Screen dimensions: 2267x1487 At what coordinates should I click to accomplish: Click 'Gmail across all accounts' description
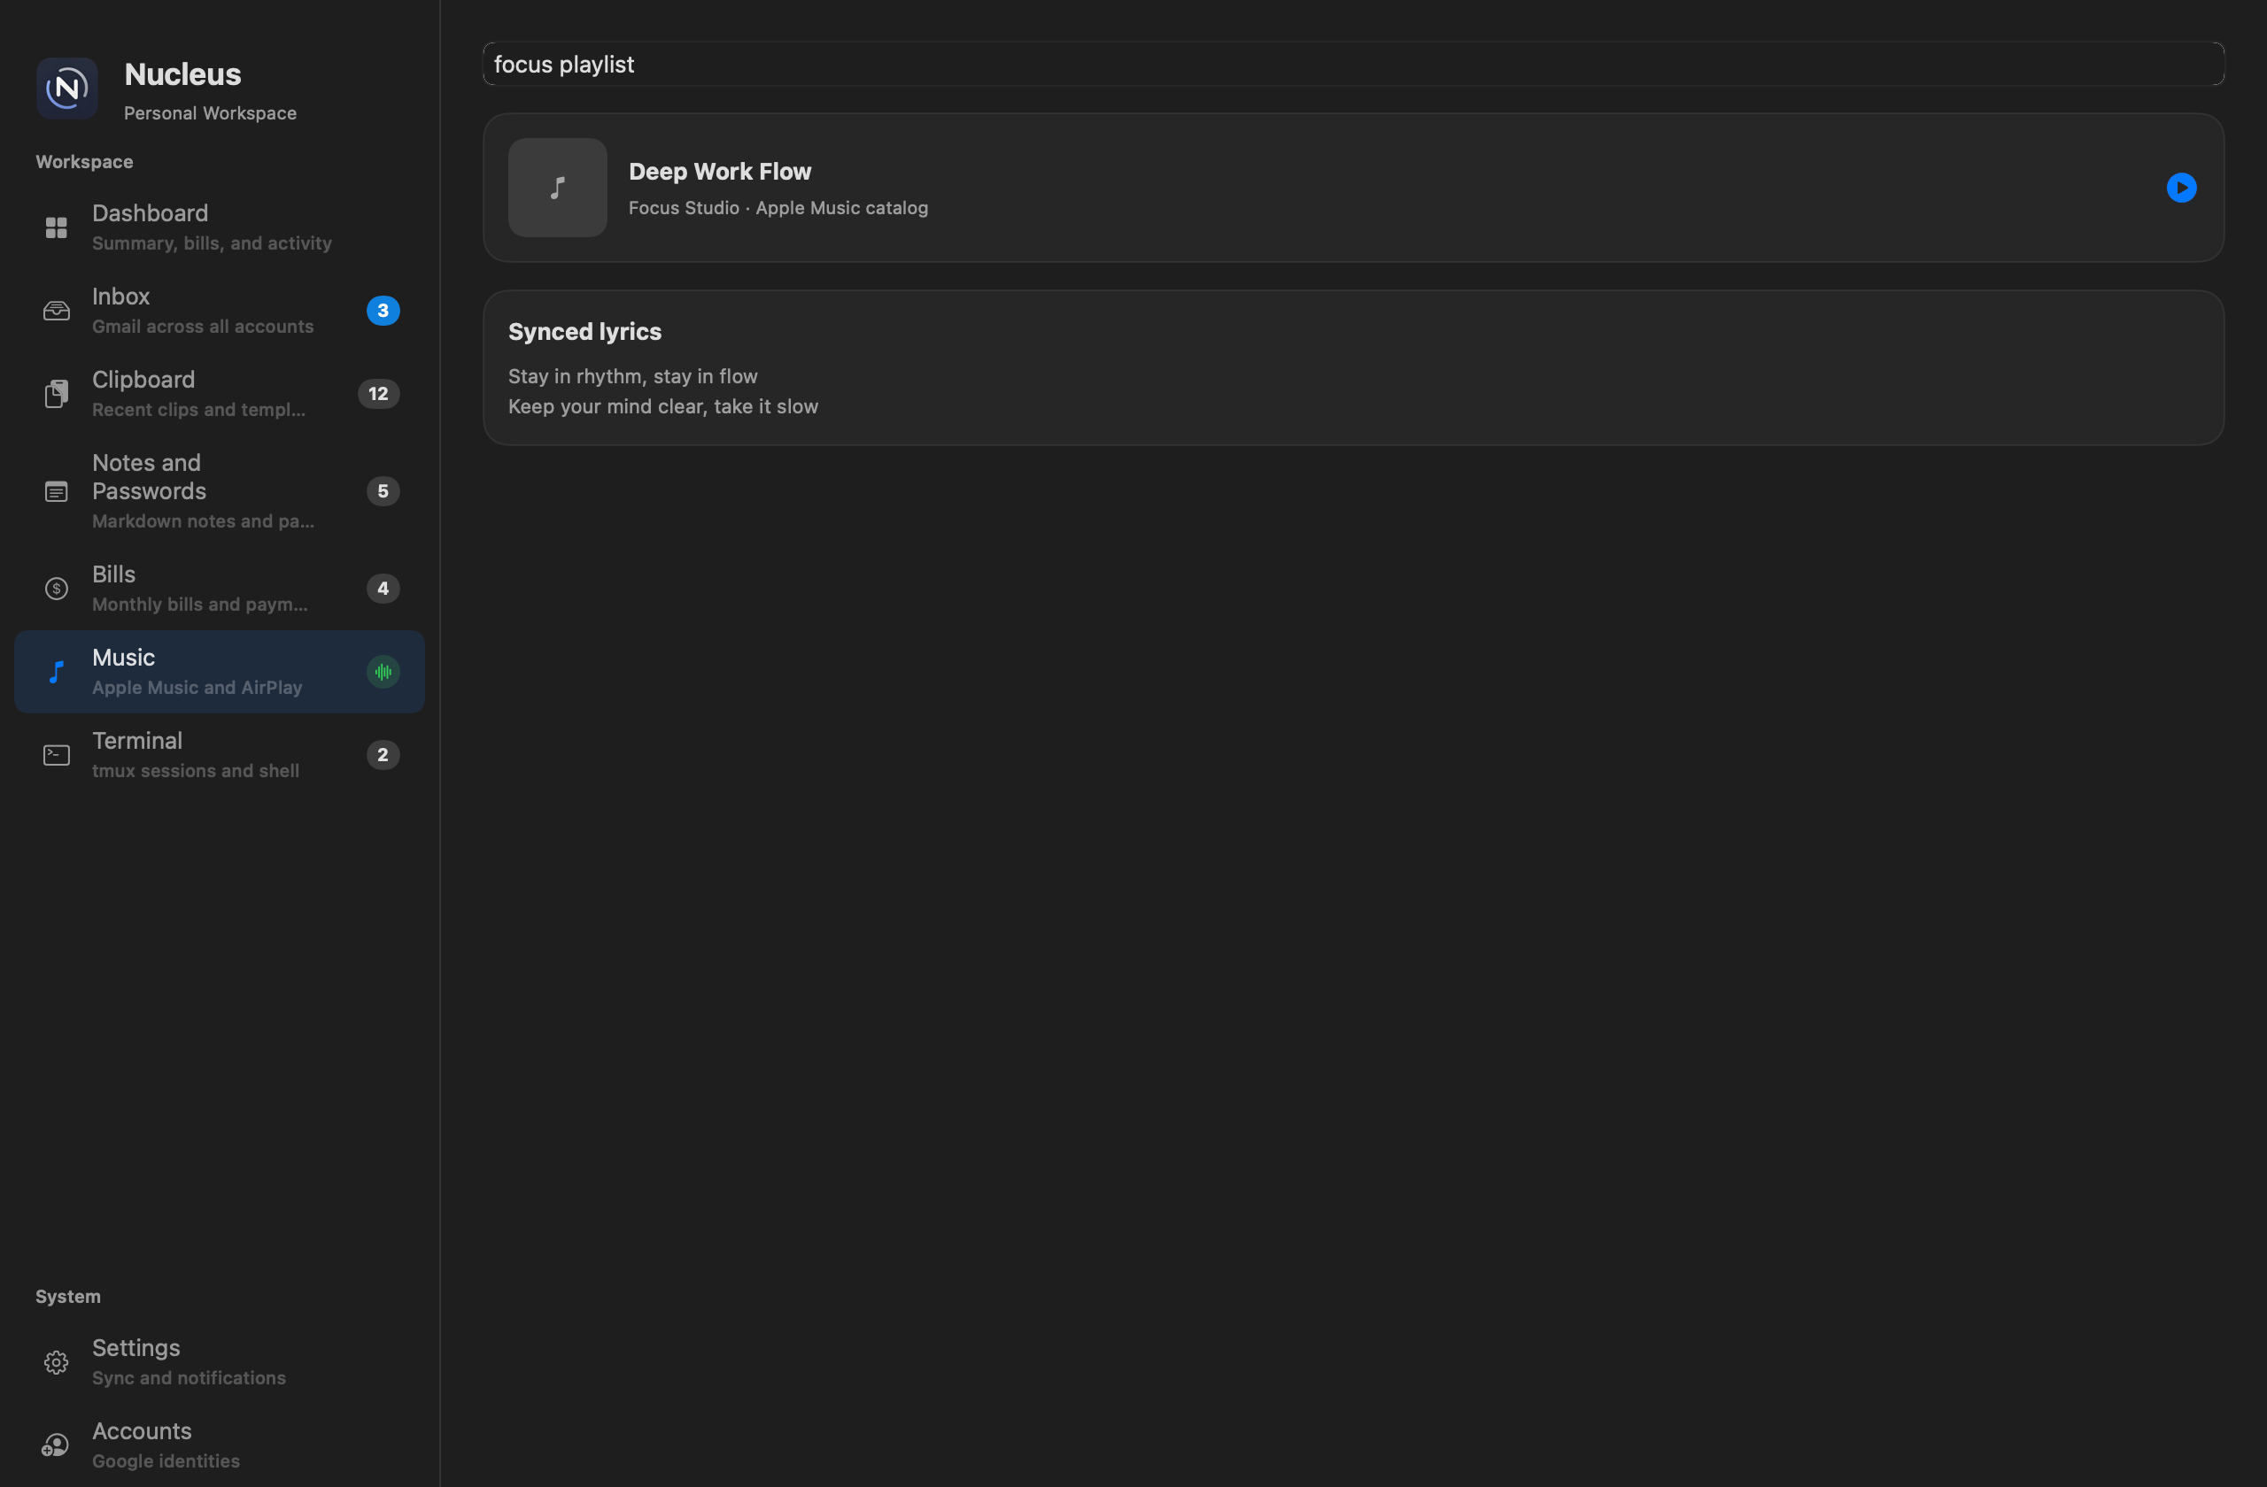coord(203,327)
